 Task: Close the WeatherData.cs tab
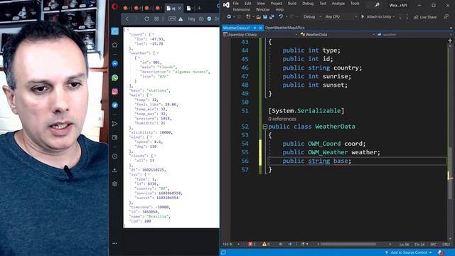coord(260,28)
